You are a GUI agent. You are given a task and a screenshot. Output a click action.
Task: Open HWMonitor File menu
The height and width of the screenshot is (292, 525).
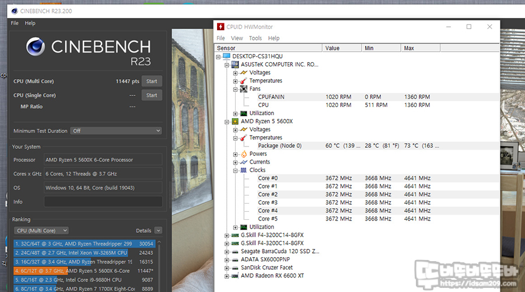coord(220,38)
